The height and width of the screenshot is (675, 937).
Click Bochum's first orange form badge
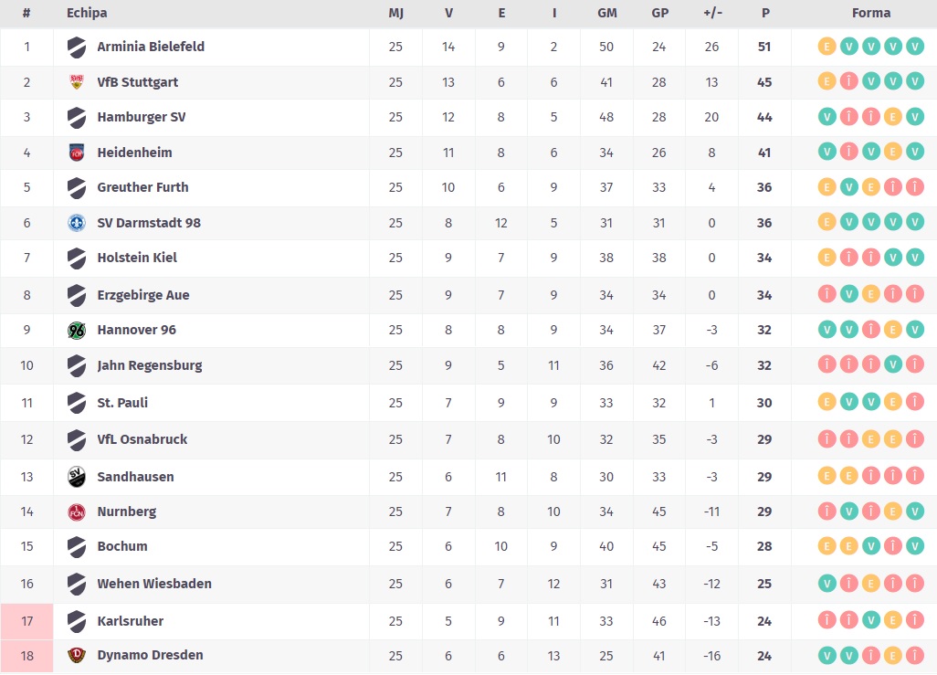pyautogui.click(x=827, y=546)
